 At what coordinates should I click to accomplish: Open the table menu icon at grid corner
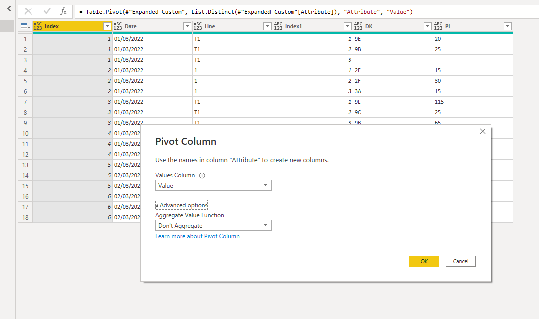[x=25, y=26]
